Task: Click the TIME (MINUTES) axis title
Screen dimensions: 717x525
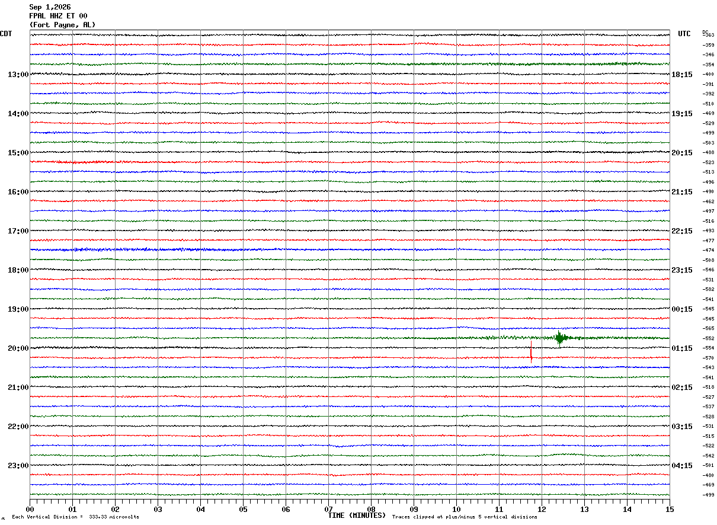Action: click(x=357, y=516)
